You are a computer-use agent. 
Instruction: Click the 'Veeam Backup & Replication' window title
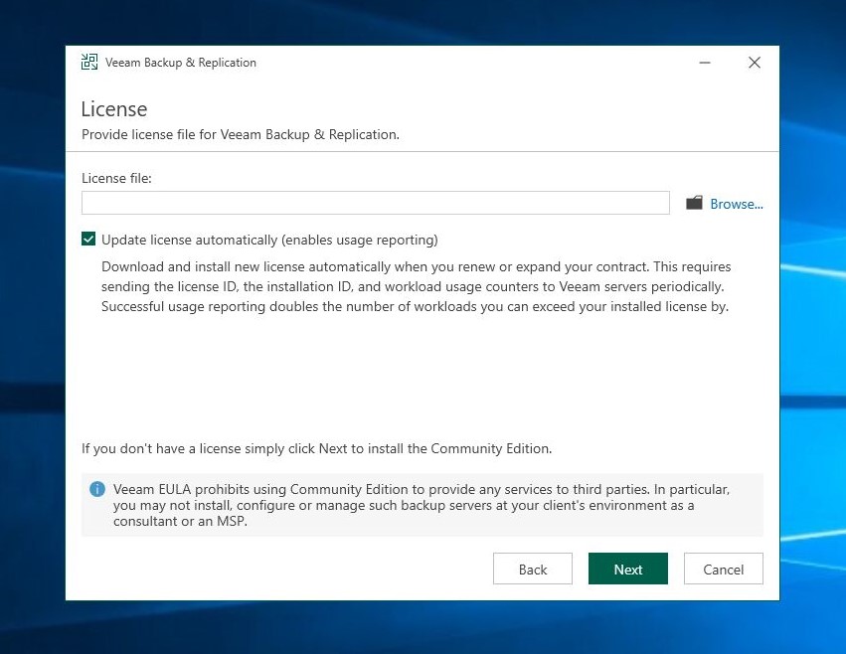point(181,63)
